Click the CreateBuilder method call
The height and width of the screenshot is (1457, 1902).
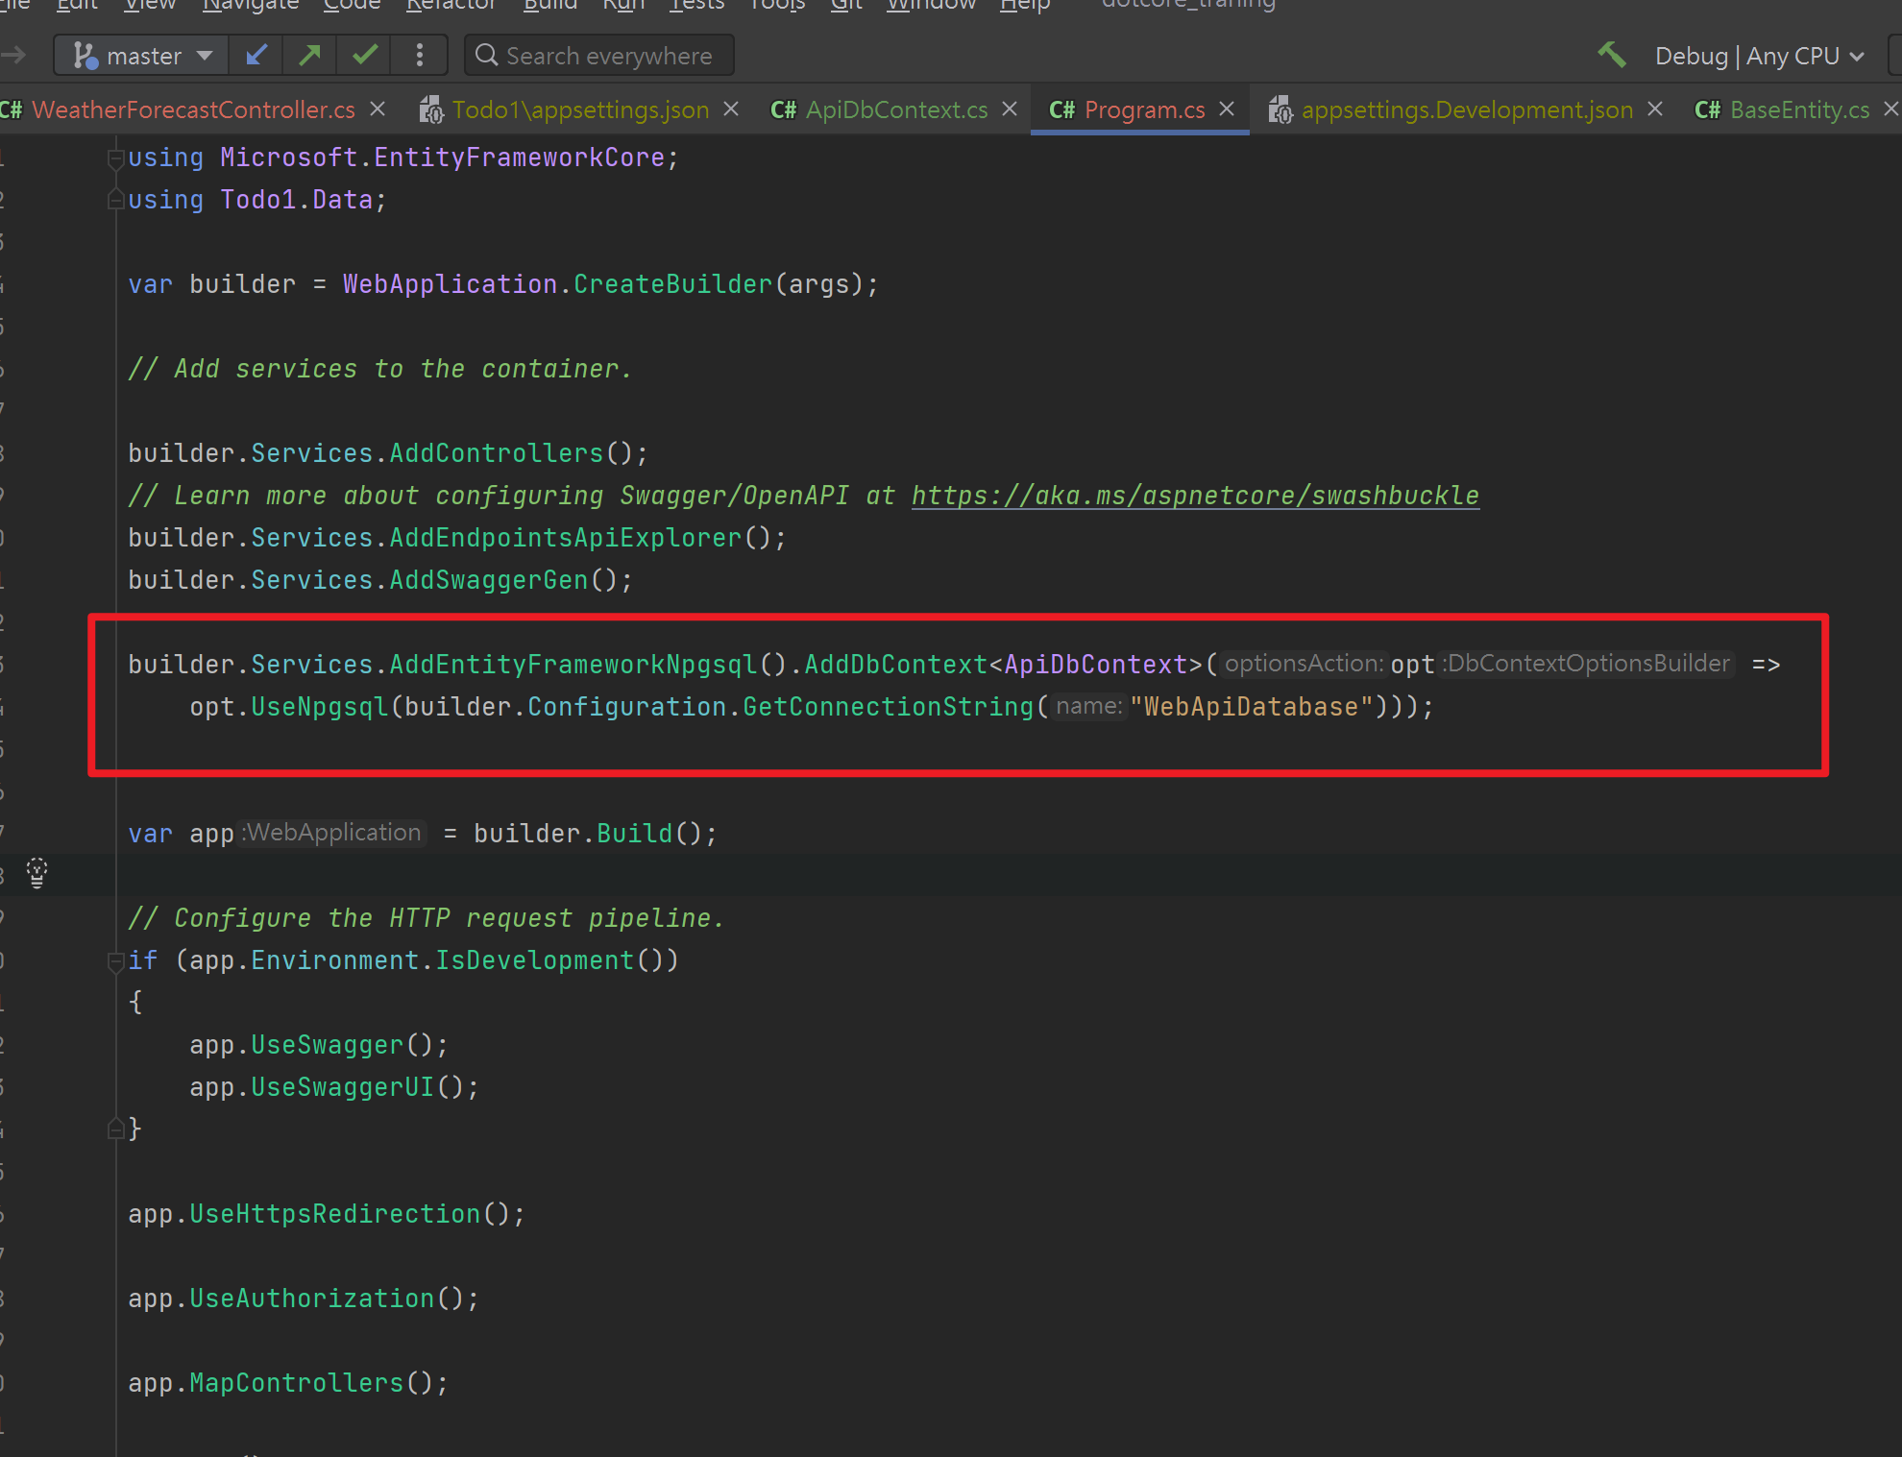pos(673,284)
